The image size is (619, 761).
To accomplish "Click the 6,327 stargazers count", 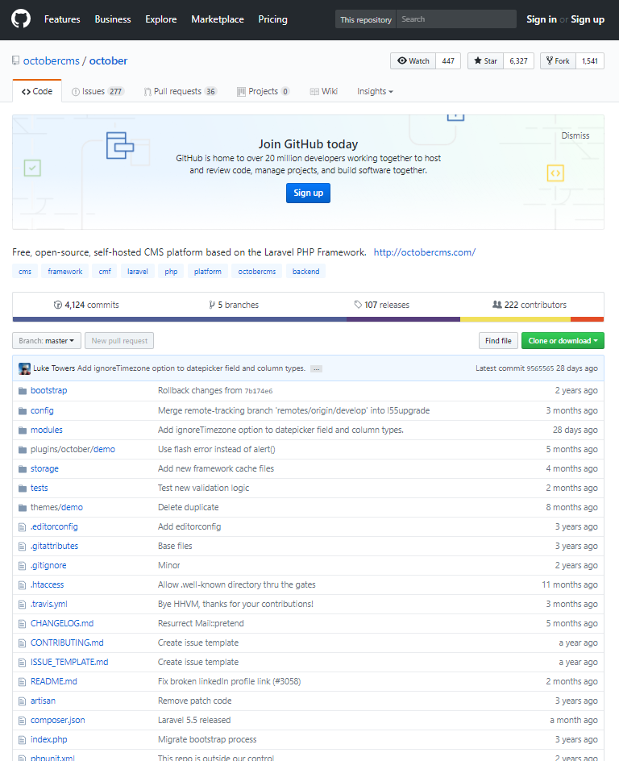I will tap(518, 60).
